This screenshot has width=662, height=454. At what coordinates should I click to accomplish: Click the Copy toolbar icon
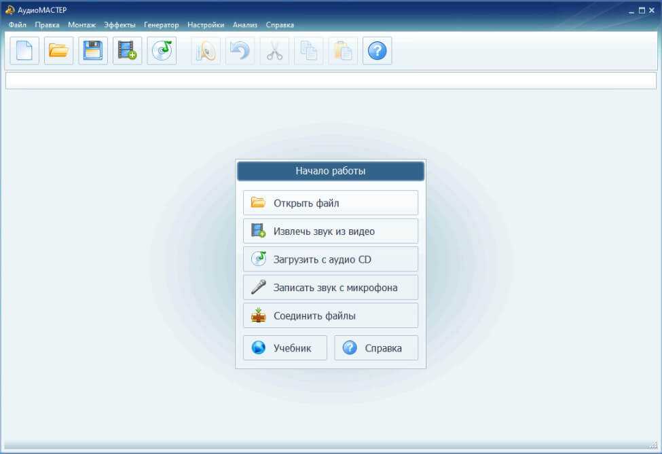point(308,51)
